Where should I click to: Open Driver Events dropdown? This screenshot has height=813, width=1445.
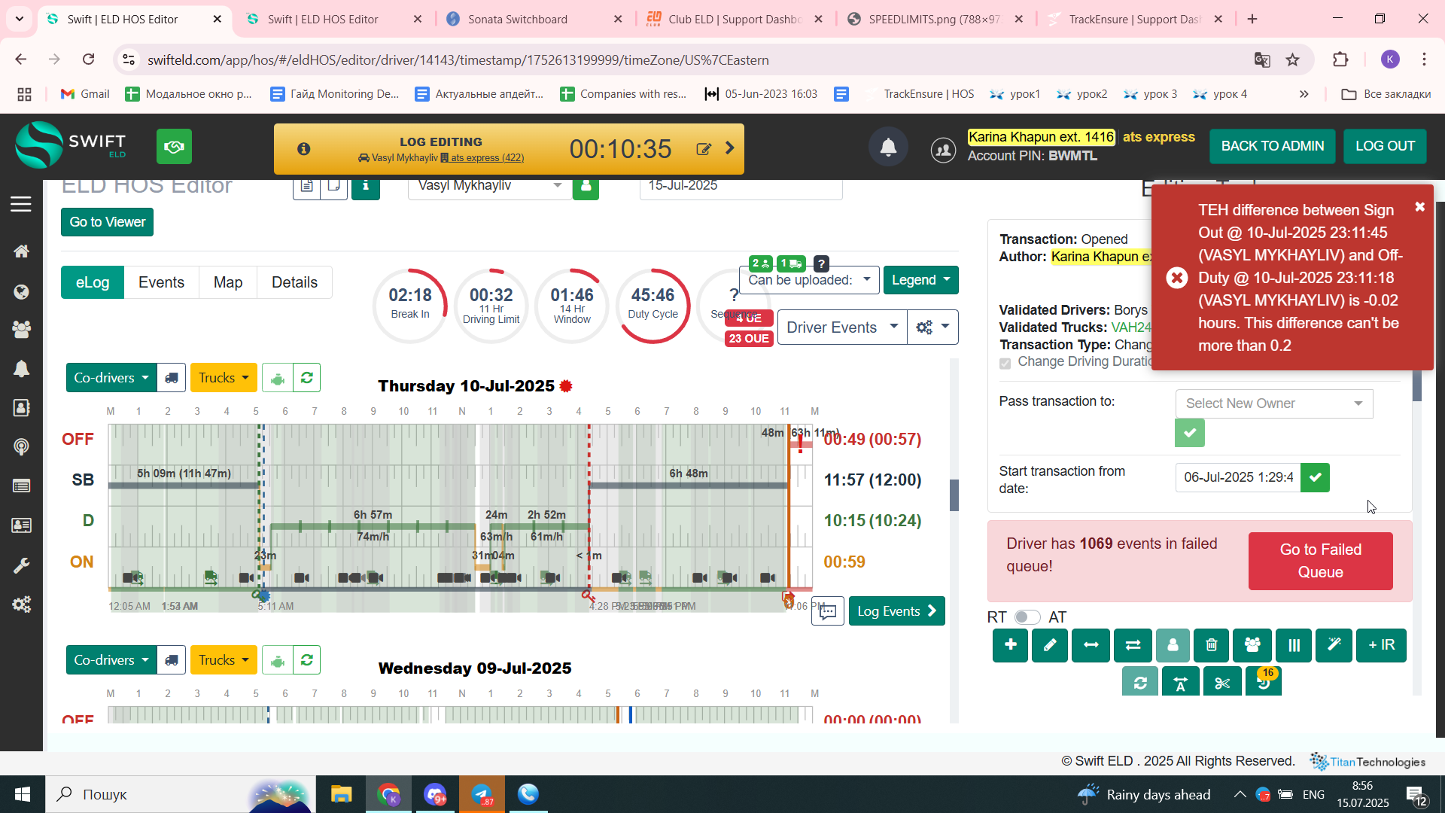[841, 327]
